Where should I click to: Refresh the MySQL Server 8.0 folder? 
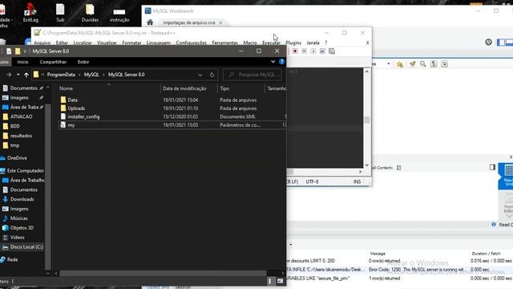click(212, 75)
